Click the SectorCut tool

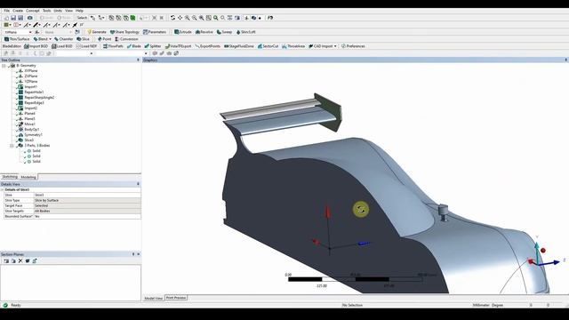point(268,46)
